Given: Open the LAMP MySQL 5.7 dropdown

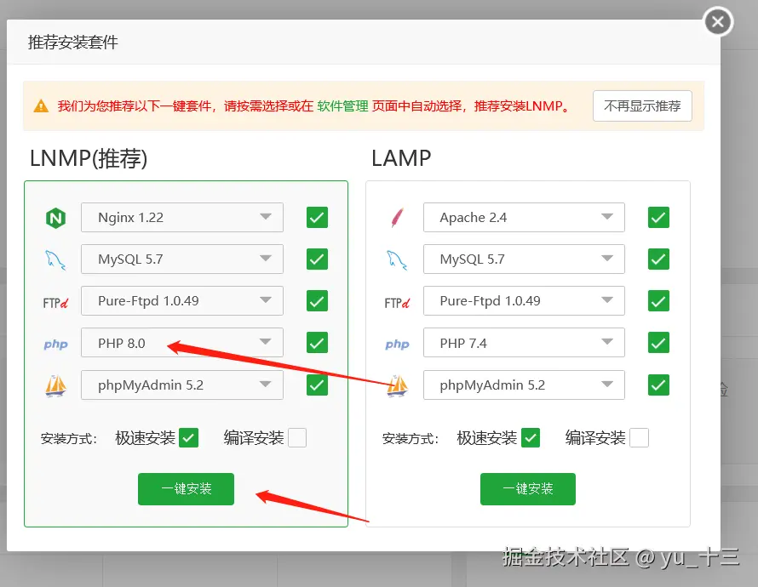Looking at the screenshot, I should click(524, 259).
